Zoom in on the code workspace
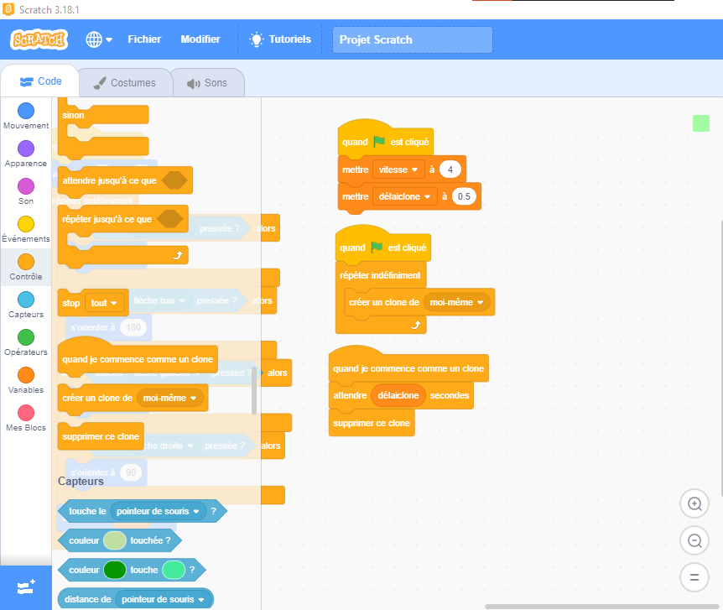The height and width of the screenshot is (610, 723). click(x=694, y=503)
